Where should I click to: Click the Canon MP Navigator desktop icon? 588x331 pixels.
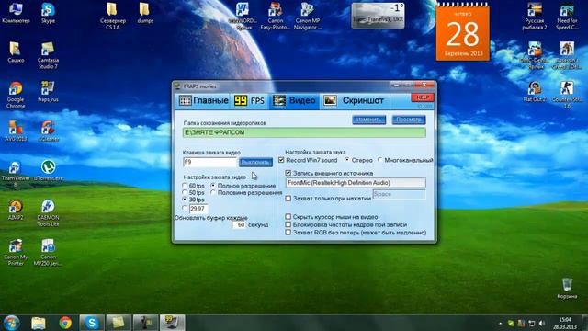pos(307,17)
